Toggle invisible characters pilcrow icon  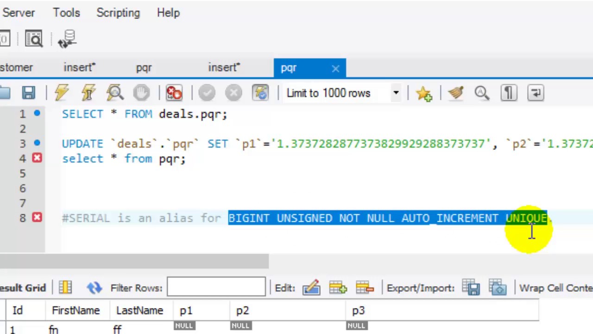click(x=509, y=93)
